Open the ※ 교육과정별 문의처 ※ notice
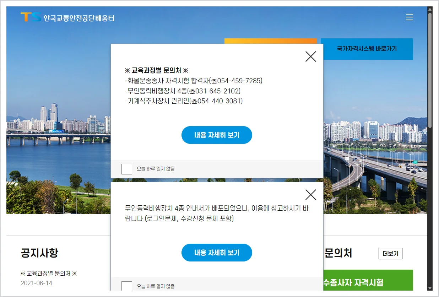The image size is (439, 297). pyautogui.click(x=49, y=274)
